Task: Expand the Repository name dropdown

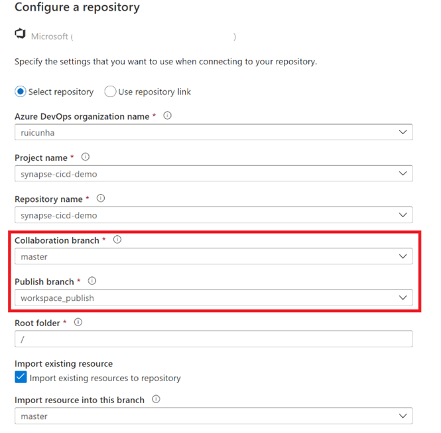Action: tap(214, 215)
